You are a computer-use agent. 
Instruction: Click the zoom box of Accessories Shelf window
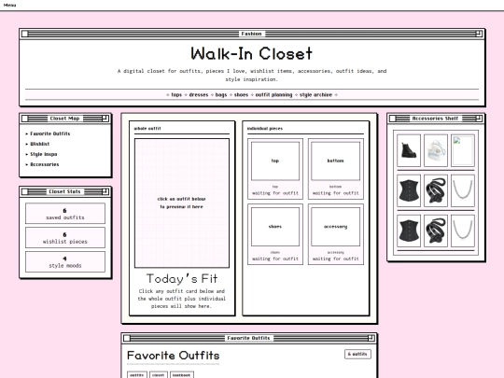click(x=479, y=119)
